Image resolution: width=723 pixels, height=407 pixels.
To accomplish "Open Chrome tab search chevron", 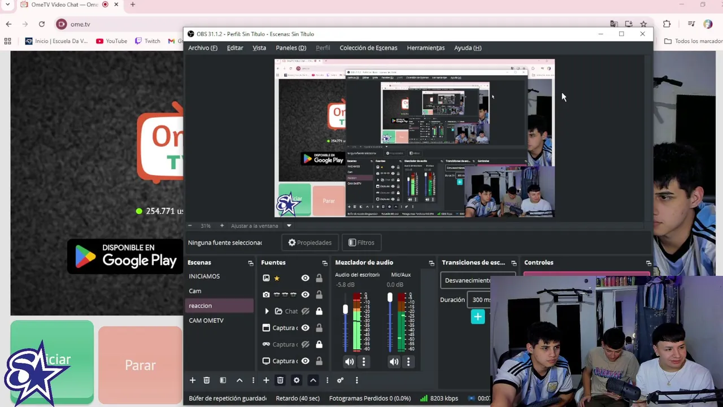I will click(7, 5).
